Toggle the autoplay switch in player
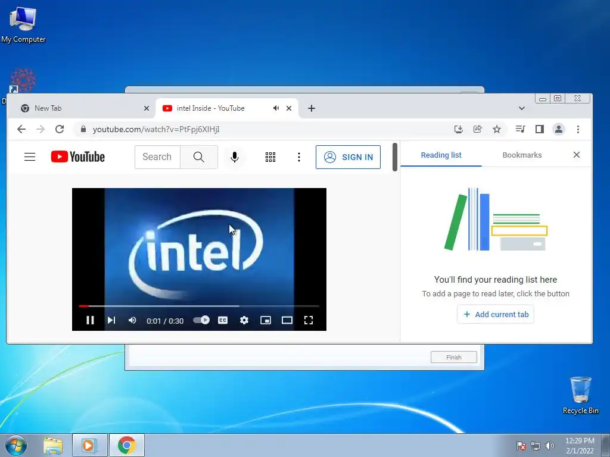610x457 pixels. 201,320
